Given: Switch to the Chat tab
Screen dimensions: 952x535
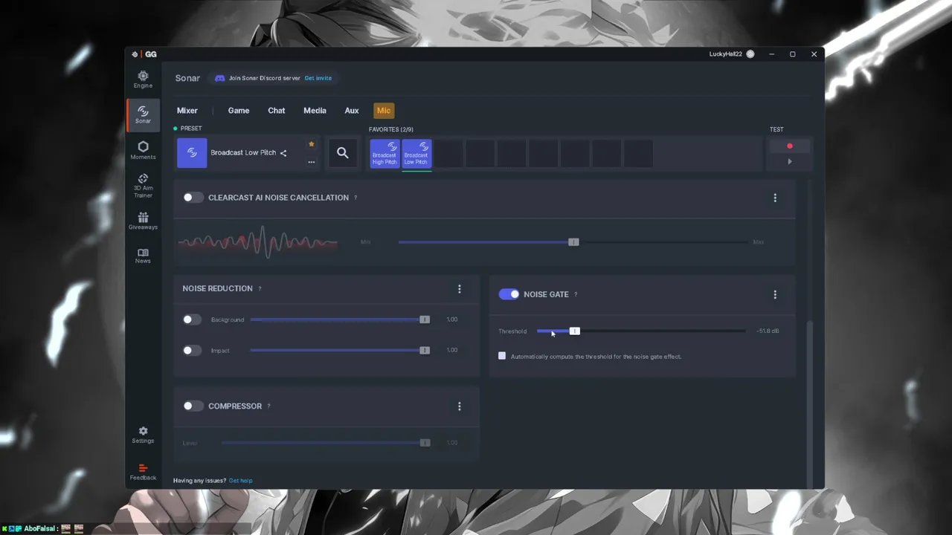Looking at the screenshot, I should pyautogui.click(x=277, y=111).
